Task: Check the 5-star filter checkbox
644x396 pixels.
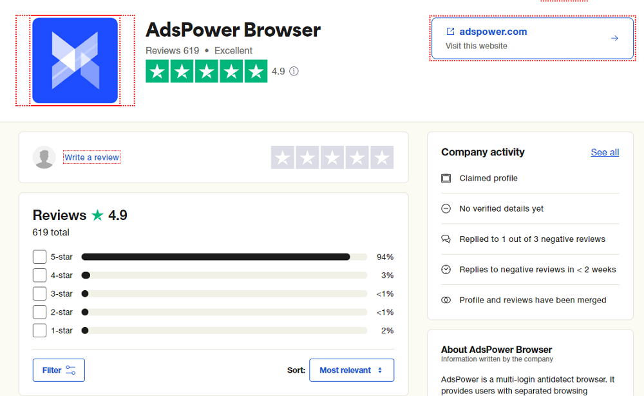Action: click(39, 257)
